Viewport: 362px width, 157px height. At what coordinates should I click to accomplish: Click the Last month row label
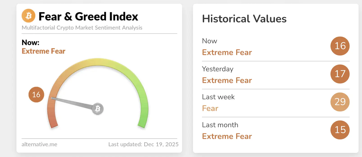coord(220,125)
